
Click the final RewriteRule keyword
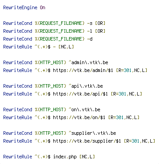coord(17,157)
